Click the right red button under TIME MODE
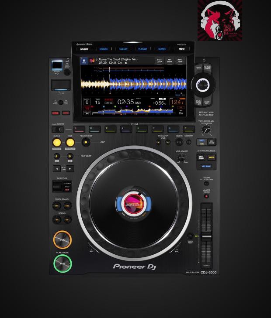Screen dimensions: 271x318 point(66,113)
